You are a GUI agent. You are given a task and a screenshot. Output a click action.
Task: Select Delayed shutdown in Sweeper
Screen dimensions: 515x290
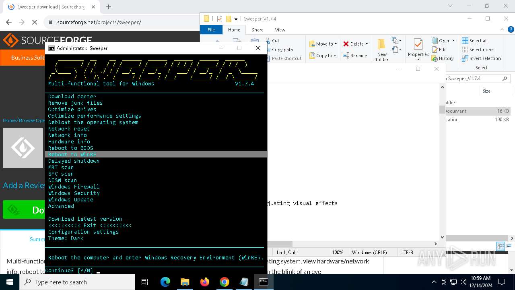(156, 161)
